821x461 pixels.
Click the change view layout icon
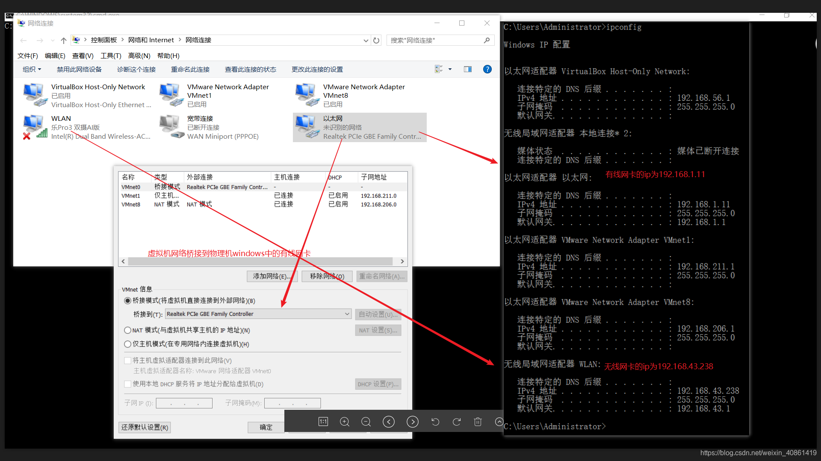click(439, 69)
